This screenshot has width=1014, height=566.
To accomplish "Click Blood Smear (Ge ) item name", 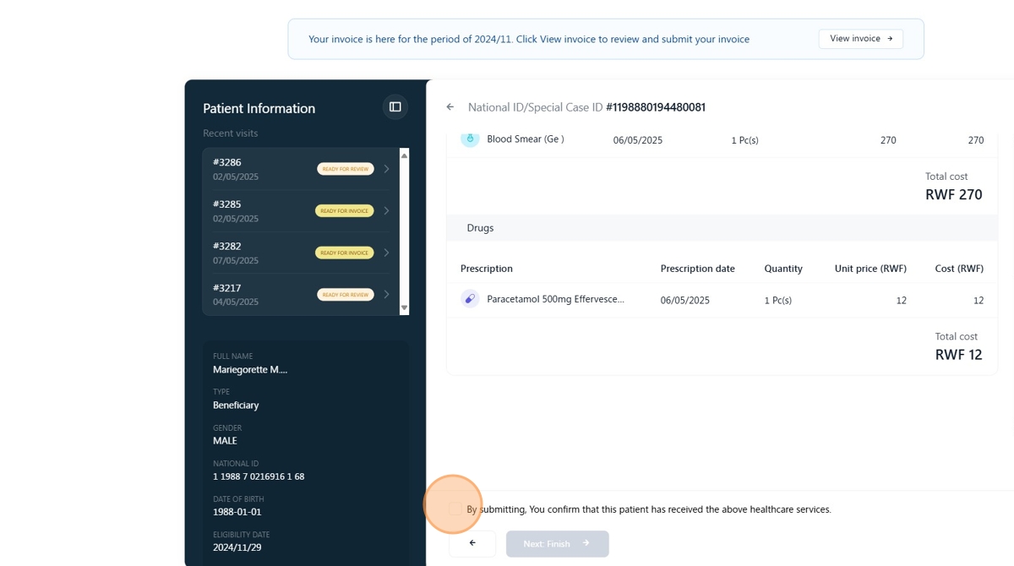I will tap(526, 139).
